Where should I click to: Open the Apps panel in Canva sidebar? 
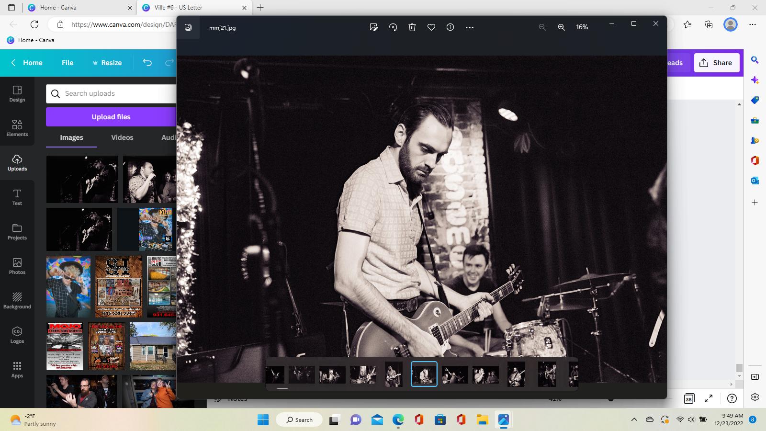[17, 370]
